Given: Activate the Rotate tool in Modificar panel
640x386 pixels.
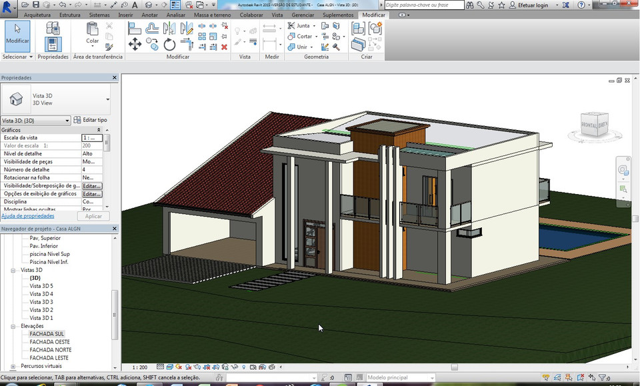Looking at the screenshot, I should click(169, 43).
